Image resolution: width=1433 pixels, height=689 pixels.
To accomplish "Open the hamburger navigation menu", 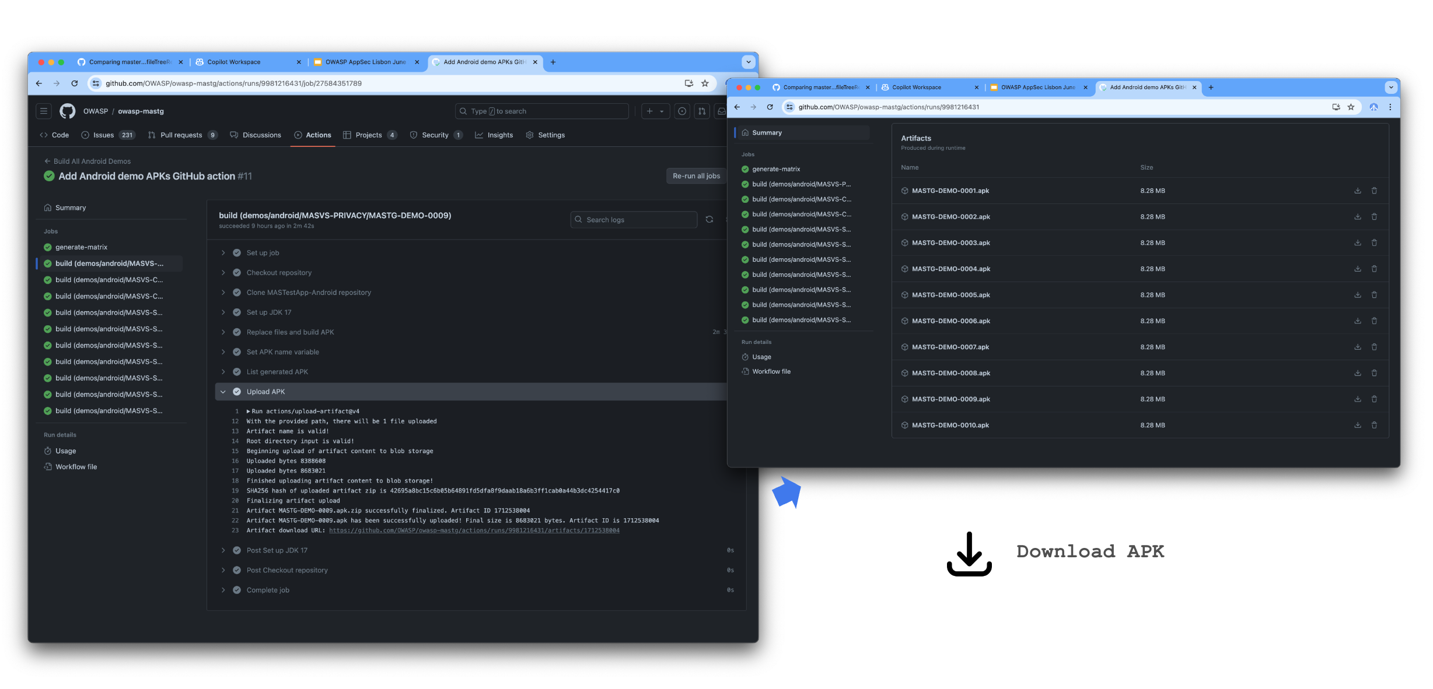I will (44, 111).
